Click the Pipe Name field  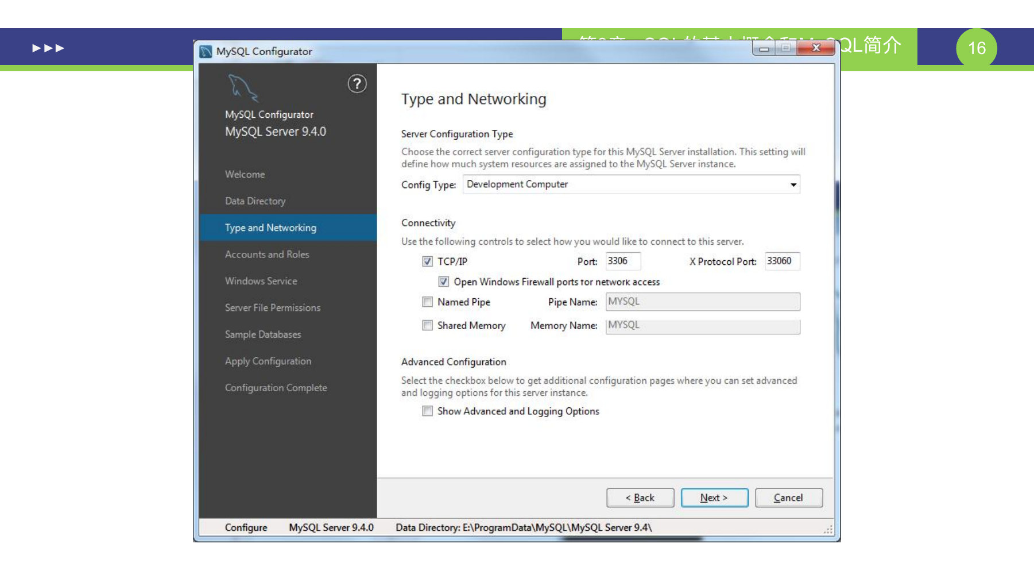(703, 302)
